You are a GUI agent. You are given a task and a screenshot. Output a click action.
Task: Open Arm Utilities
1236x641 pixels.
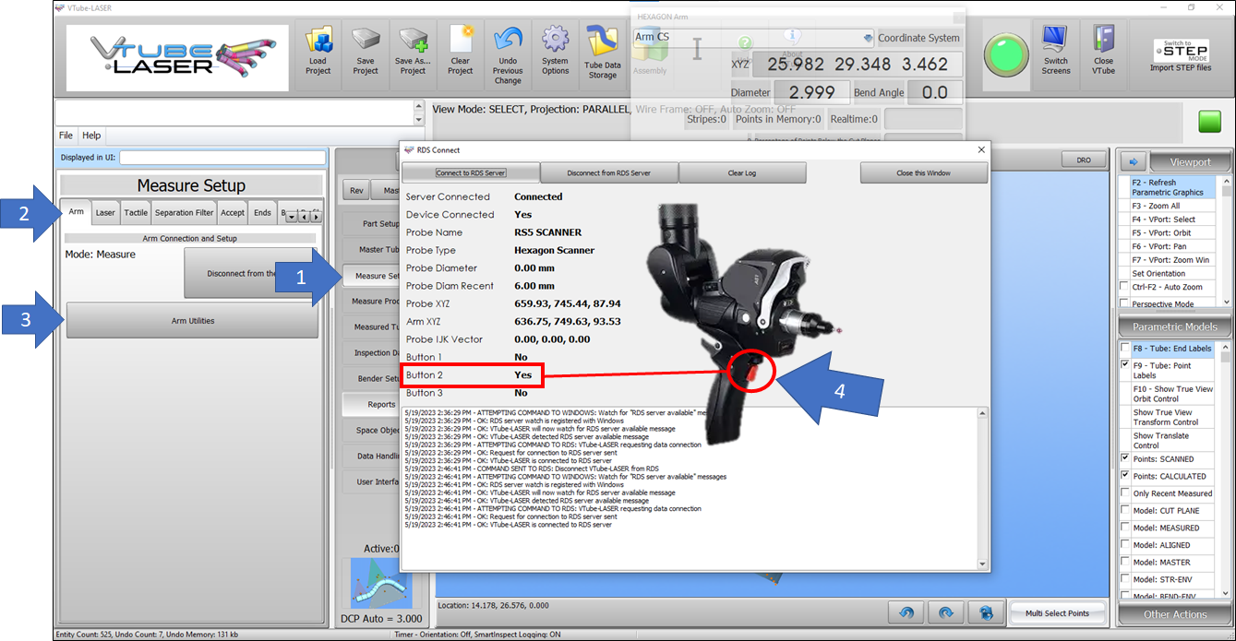tap(192, 321)
